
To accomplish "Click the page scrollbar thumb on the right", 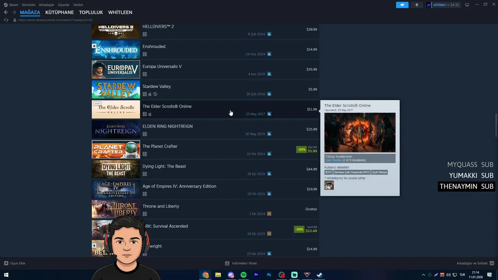I will pos(496,125).
